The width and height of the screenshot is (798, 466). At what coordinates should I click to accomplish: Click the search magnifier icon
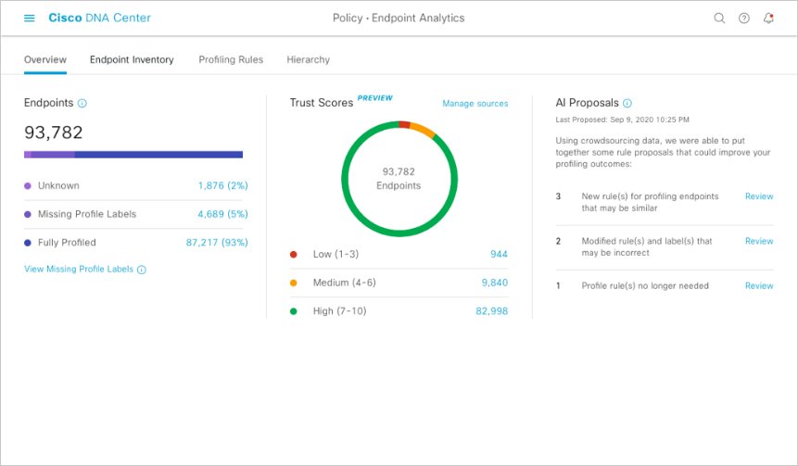(x=719, y=19)
